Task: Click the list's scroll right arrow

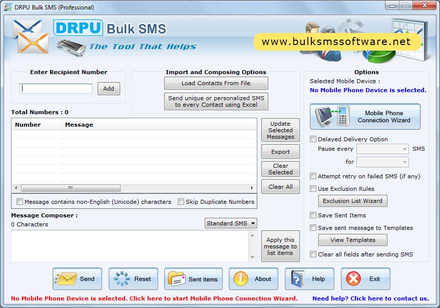Action: [252, 188]
